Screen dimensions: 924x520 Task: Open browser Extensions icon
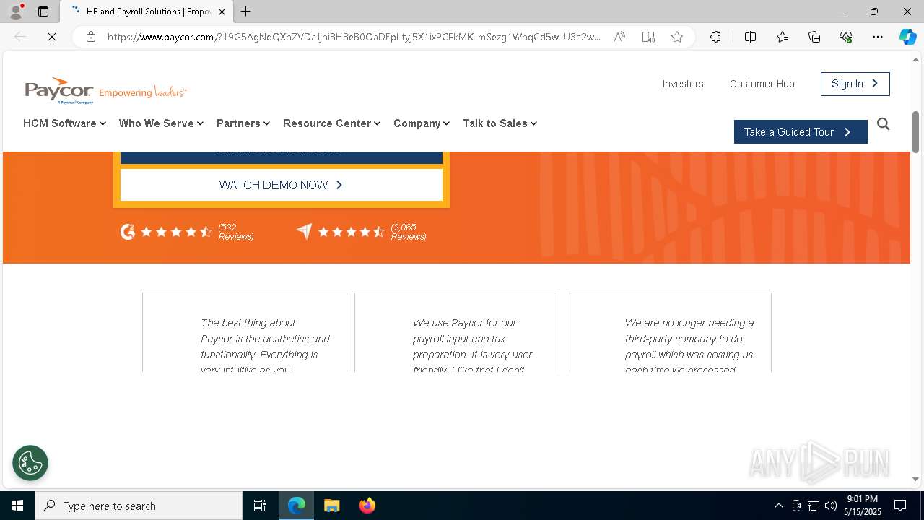715,37
